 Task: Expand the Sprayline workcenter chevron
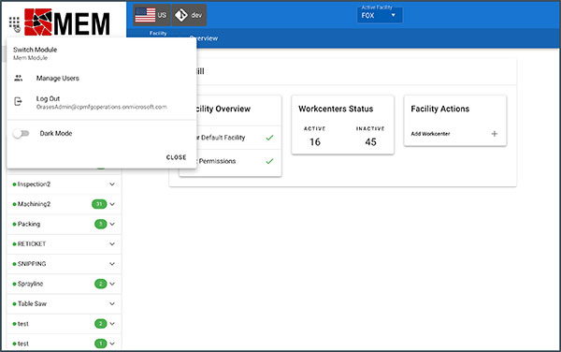[112, 284]
